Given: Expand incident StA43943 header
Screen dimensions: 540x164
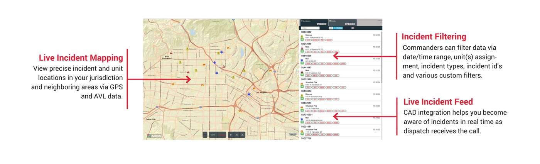Looking at the screenshot, I should click(307, 68).
